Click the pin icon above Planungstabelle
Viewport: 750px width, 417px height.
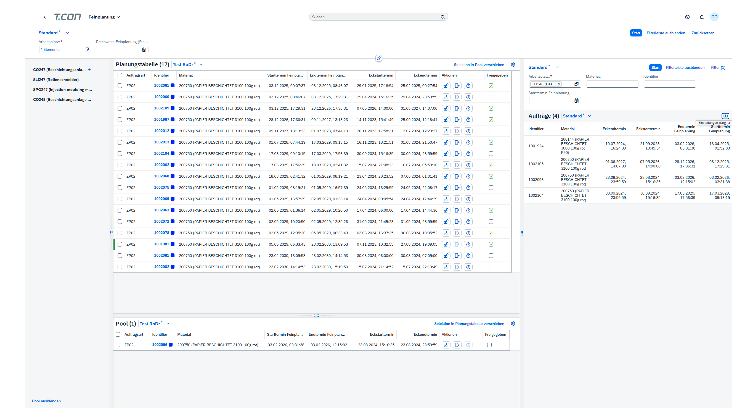[x=378, y=59]
